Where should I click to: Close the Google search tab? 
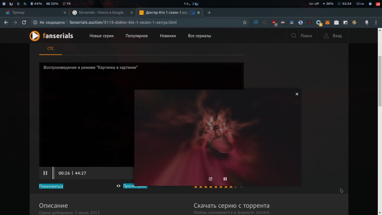(x=132, y=13)
